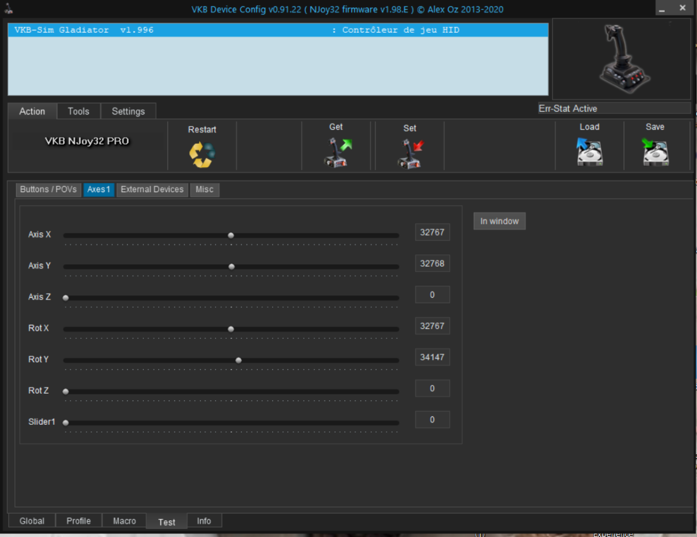Image resolution: width=697 pixels, height=537 pixels.
Task: Switch to the Misc tab
Action: pyautogui.click(x=204, y=190)
